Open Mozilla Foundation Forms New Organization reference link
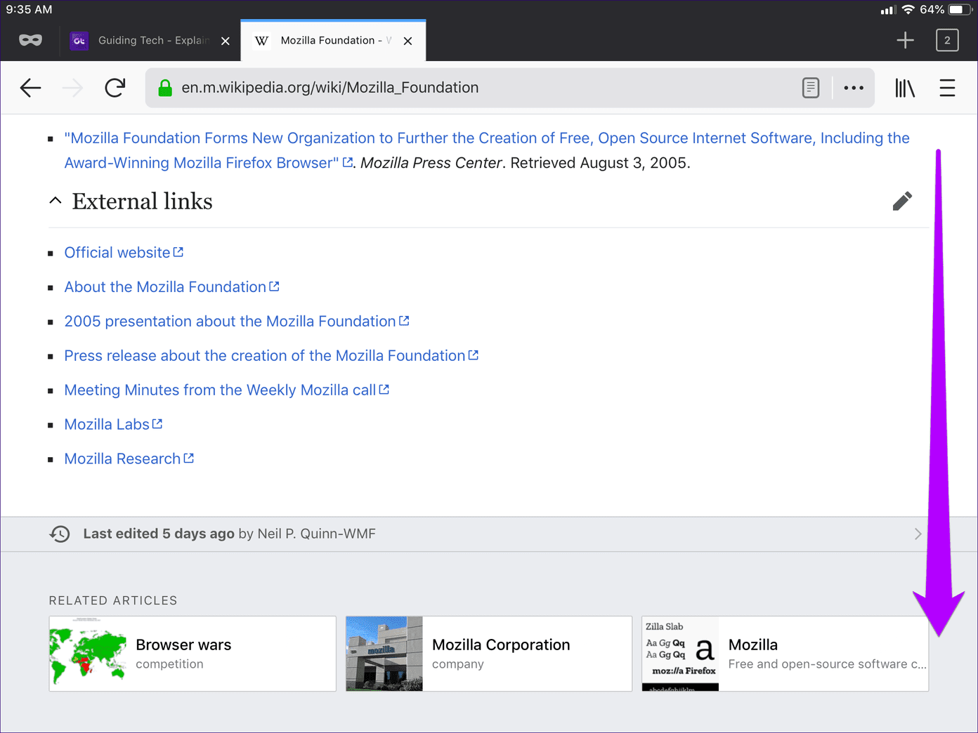978x733 pixels. pos(487,150)
